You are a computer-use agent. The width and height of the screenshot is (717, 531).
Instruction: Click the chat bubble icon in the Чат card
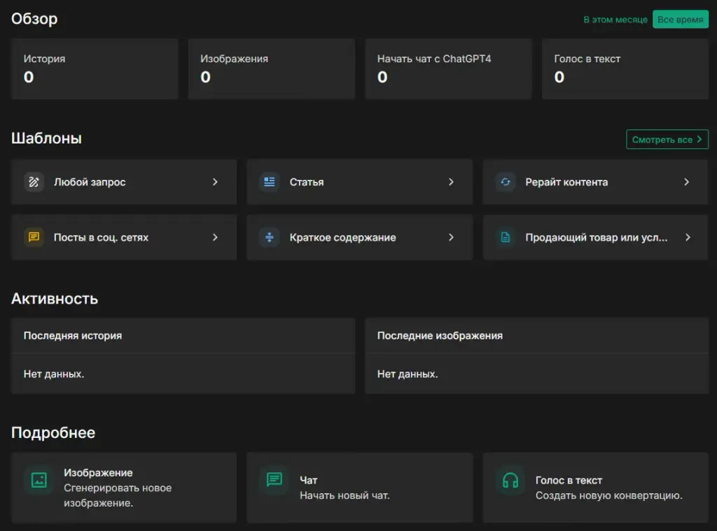point(274,480)
